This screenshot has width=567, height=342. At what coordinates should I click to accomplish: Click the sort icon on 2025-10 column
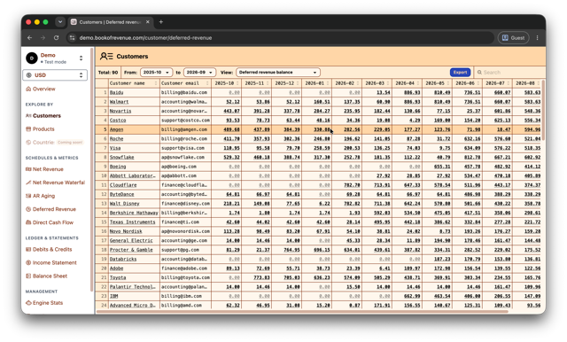237,83
